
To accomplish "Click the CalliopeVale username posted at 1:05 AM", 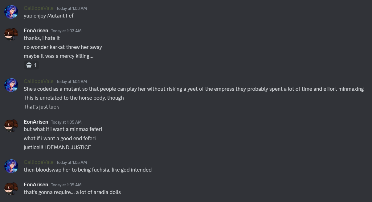I will click(x=39, y=162).
